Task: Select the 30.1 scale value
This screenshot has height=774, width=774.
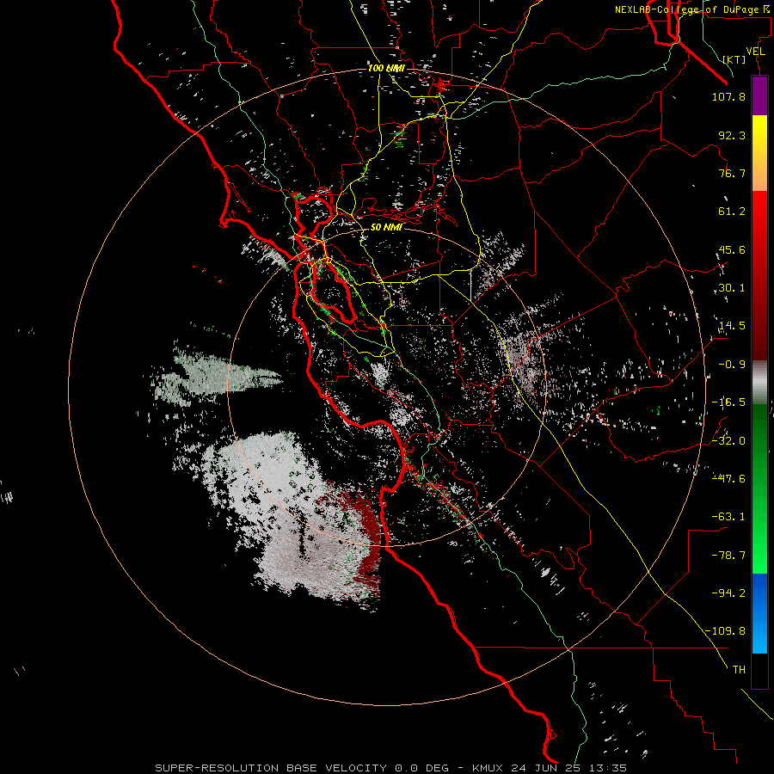Action: coord(732,287)
